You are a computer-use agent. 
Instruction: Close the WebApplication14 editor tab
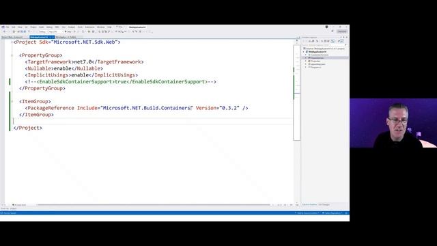[53, 37]
